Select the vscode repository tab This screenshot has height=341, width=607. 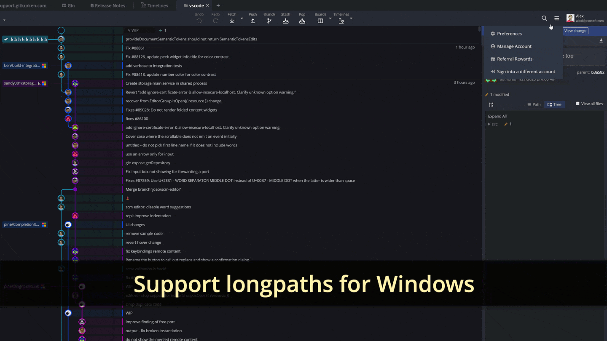(x=193, y=5)
